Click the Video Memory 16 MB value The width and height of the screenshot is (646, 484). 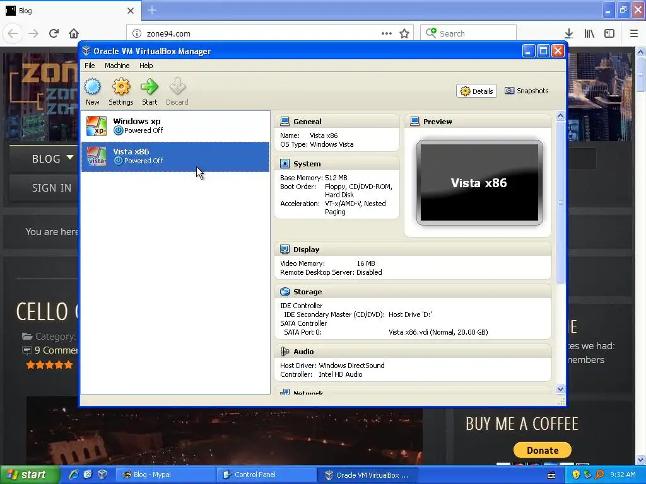pos(366,263)
